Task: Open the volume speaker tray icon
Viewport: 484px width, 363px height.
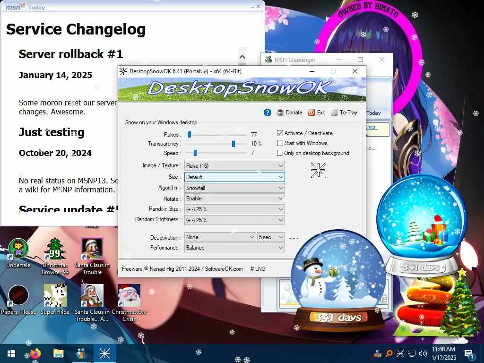Action: point(423,354)
